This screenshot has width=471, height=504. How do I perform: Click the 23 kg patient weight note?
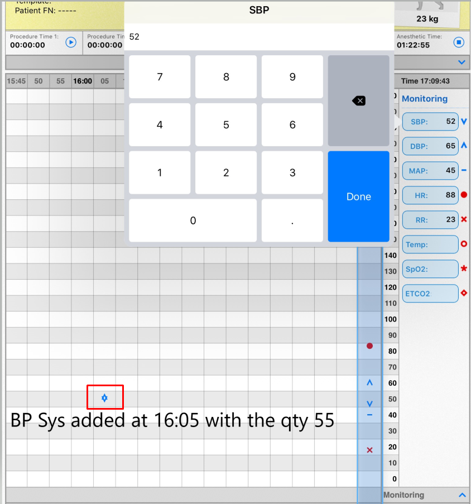coord(427,18)
